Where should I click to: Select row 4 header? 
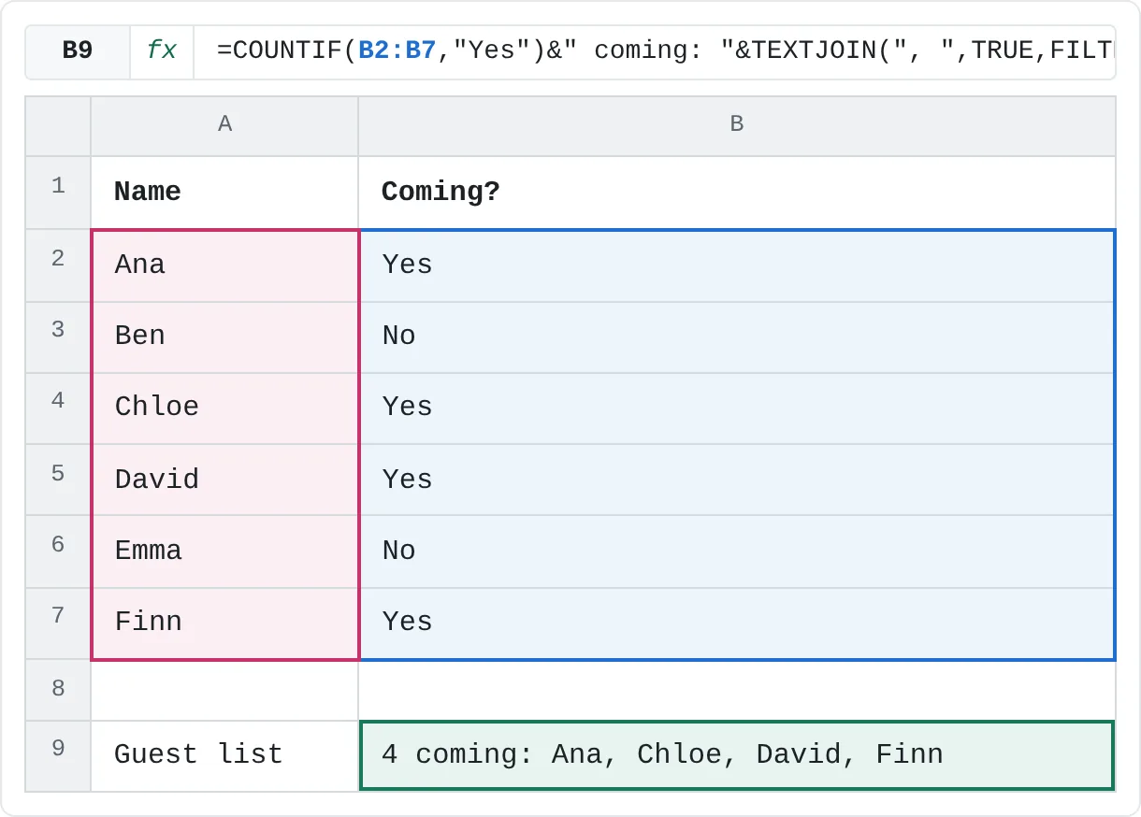point(58,408)
